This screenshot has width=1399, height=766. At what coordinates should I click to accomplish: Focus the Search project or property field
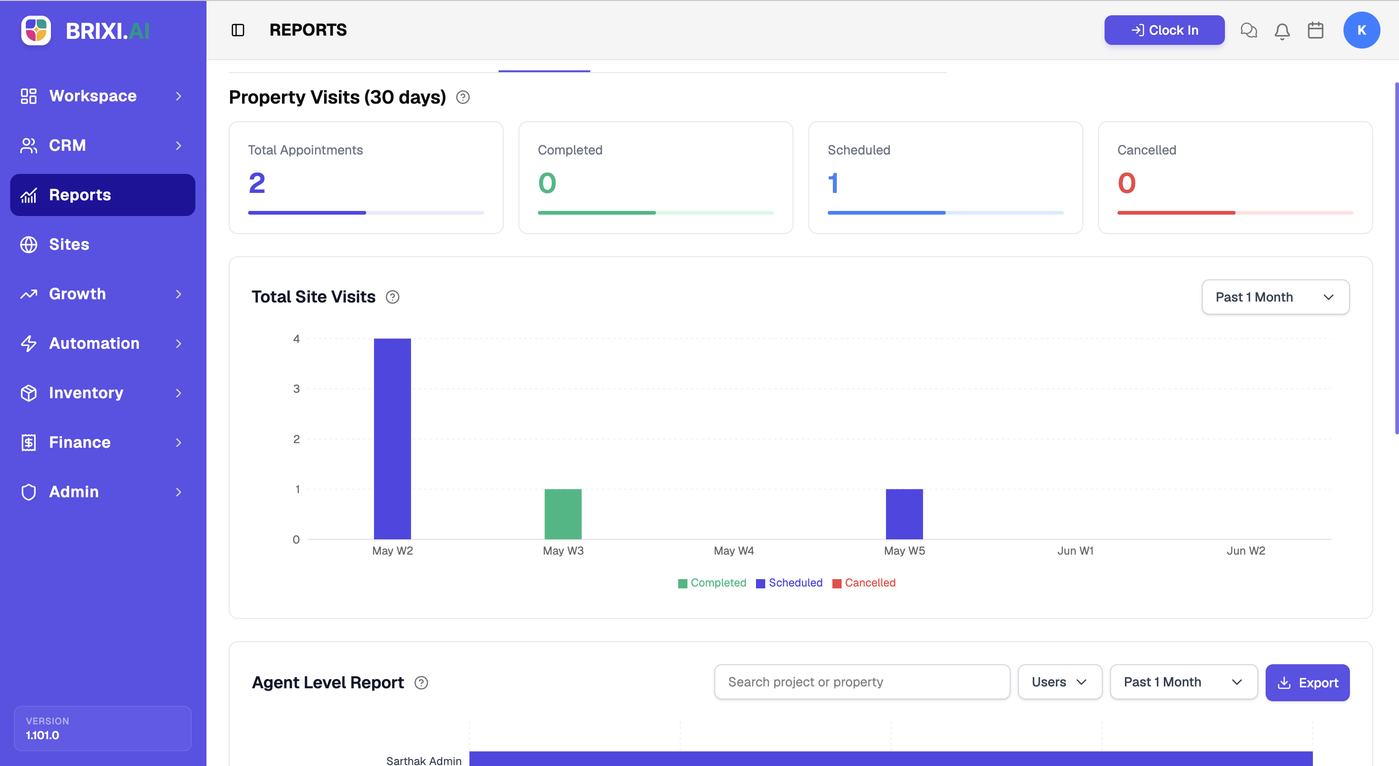point(862,682)
